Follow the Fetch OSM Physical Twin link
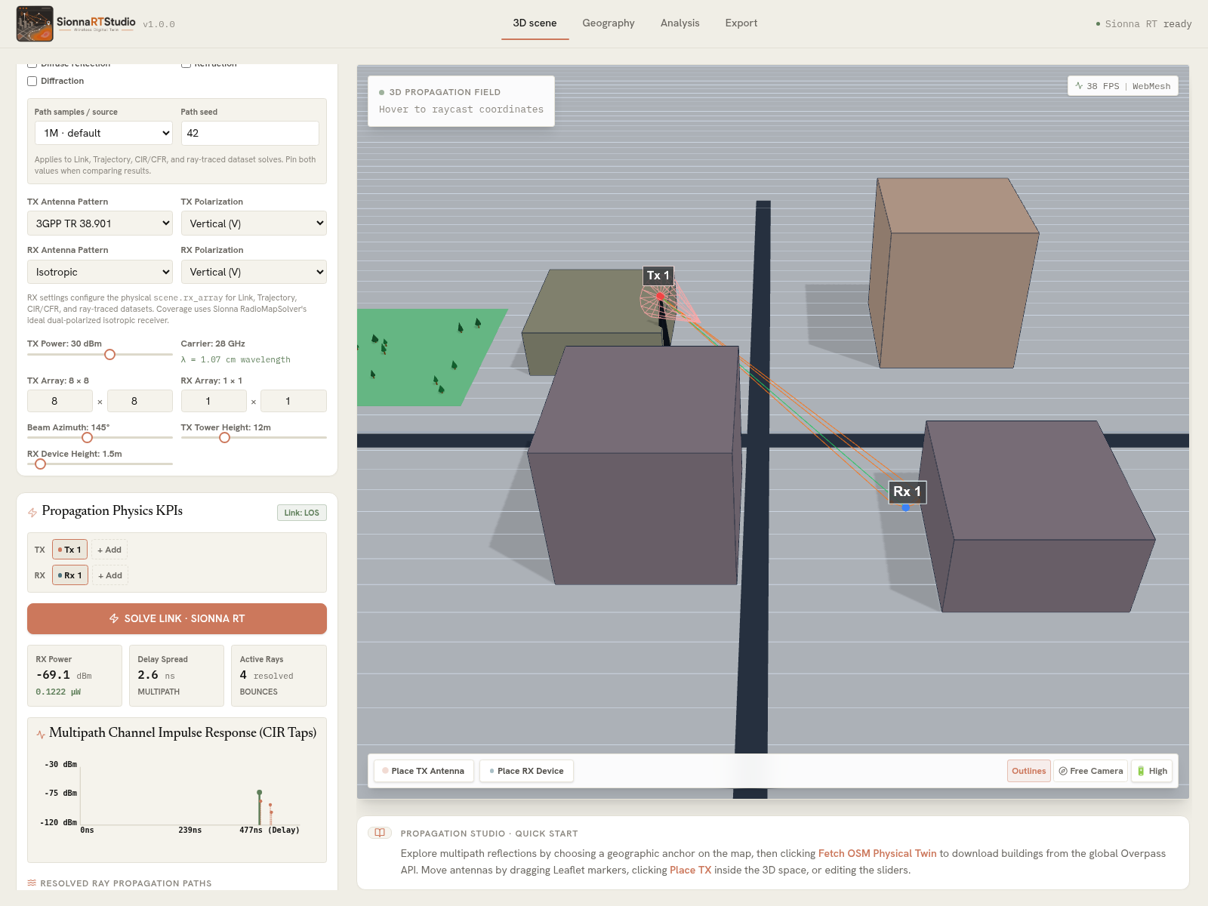Screen dimensions: 1208x906 (877, 853)
